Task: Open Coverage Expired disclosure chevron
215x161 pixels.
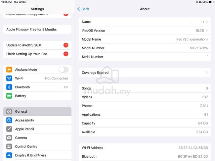Action: pyautogui.click(x=207, y=72)
